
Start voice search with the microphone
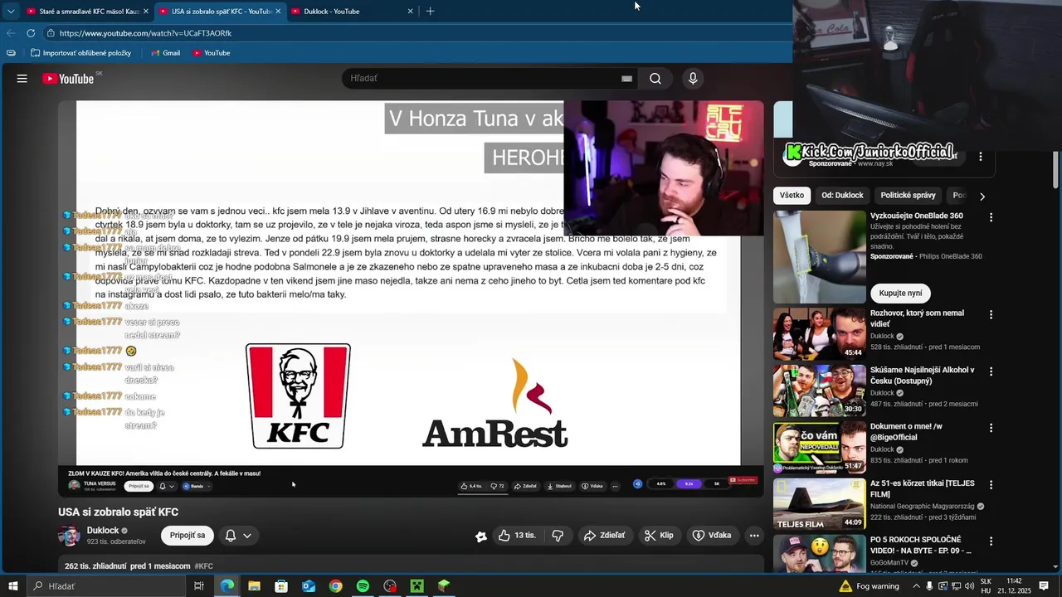693,79
